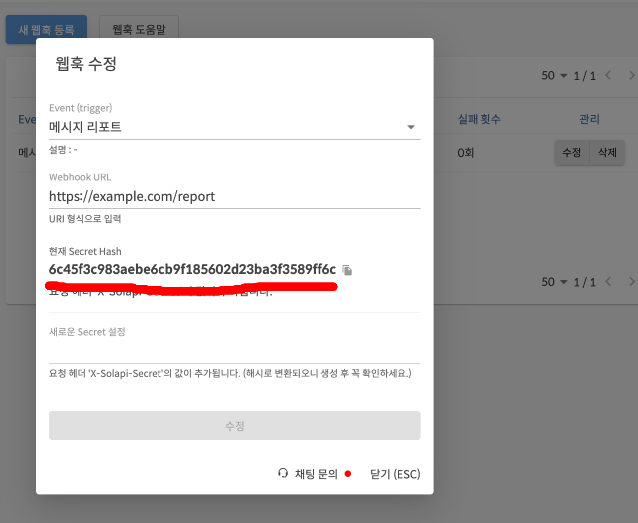Go to next page in bottom pagination

(631, 282)
